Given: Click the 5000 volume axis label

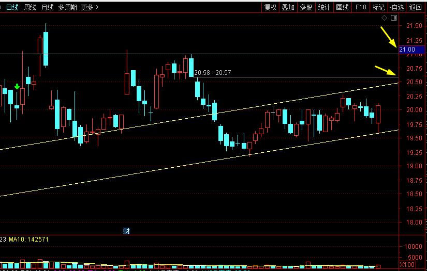Looking at the screenshot, I should (415, 257).
